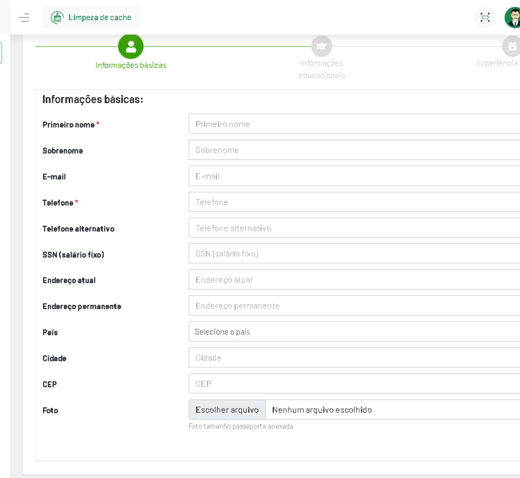Screen dimensions: 520x478
Task: Click the SSN (salário fixo) field
Action: 354,254
